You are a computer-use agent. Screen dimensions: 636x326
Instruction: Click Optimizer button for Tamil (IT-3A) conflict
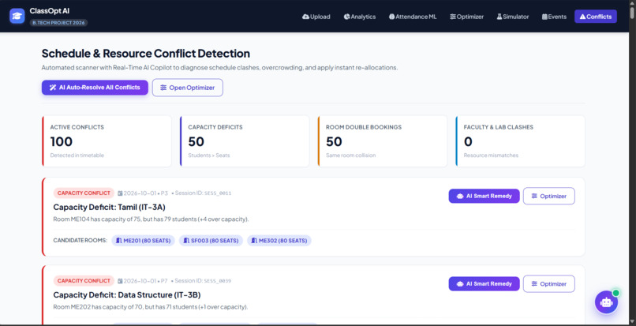(x=548, y=196)
